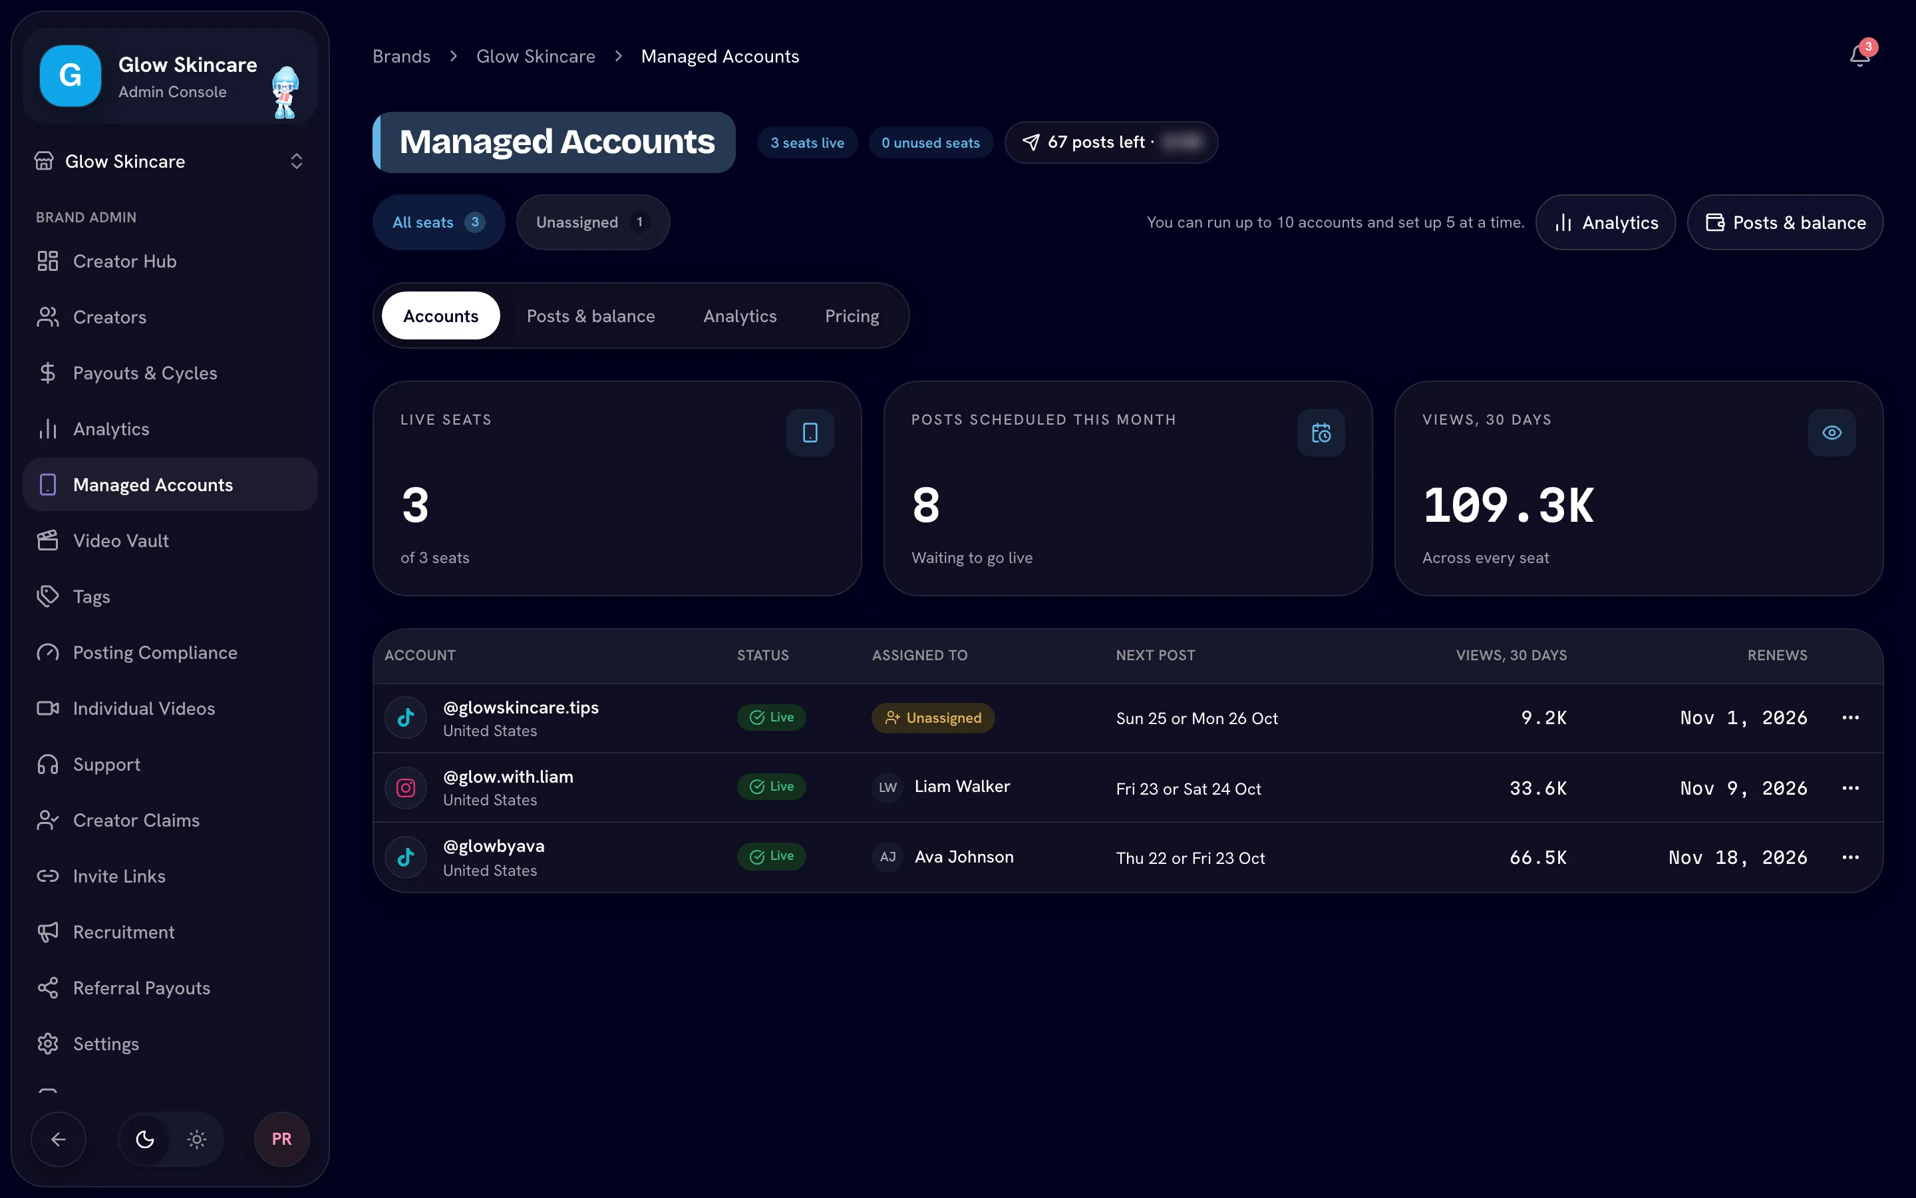
Task: Select the Posts & balance tab
Action: pyautogui.click(x=591, y=316)
